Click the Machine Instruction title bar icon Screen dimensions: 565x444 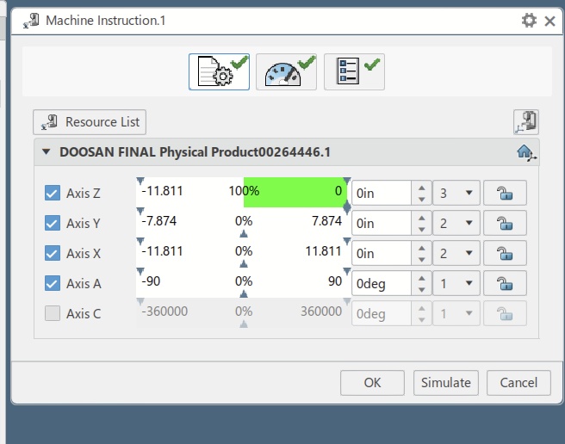point(31,21)
